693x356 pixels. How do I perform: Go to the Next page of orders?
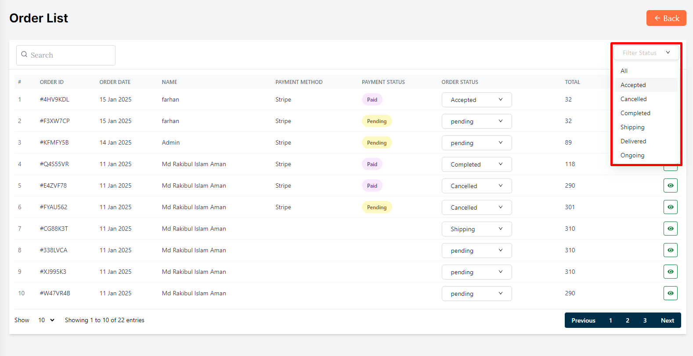tap(667, 320)
